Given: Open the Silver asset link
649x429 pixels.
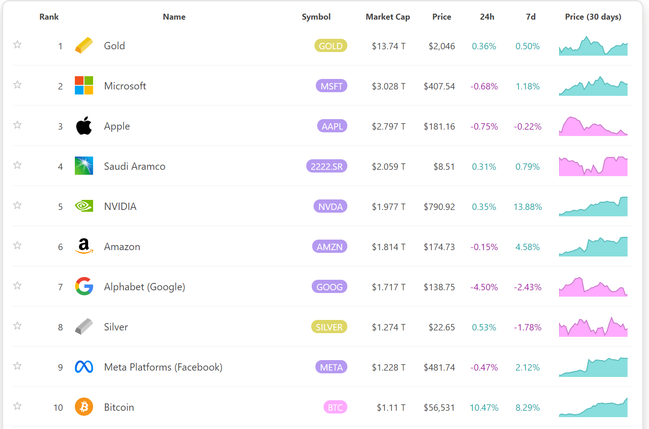Looking at the screenshot, I should click(116, 327).
